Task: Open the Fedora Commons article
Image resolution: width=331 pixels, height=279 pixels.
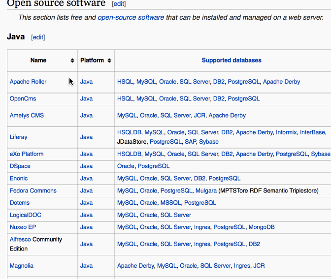Action: coord(33,190)
